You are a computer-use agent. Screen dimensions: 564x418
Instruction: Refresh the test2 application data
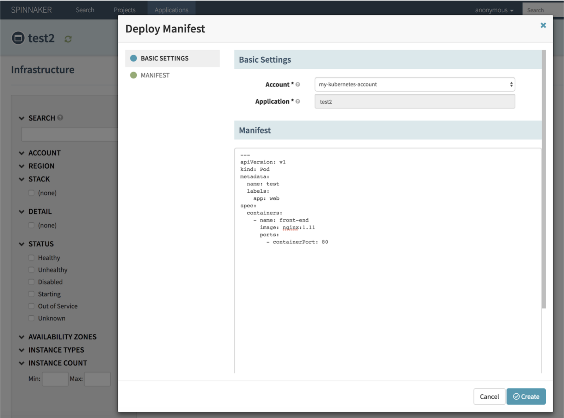[x=68, y=39]
